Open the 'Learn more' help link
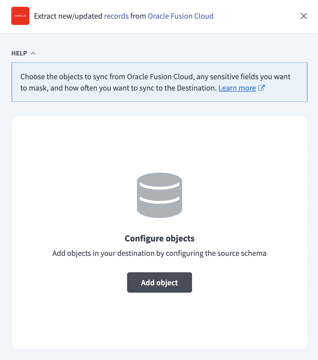This screenshot has width=318, height=360. [237, 88]
